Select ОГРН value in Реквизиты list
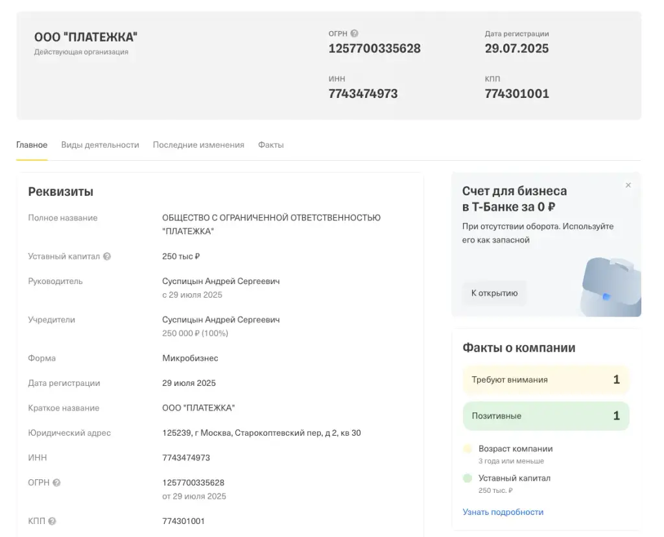 click(x=193, y=483)
